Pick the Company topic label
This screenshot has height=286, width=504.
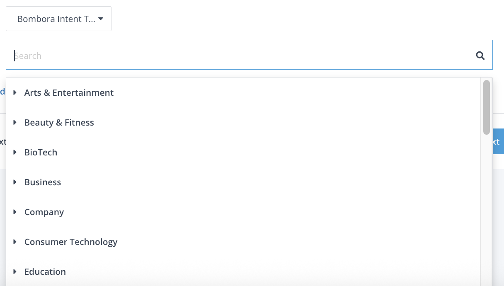pos(44,212)
